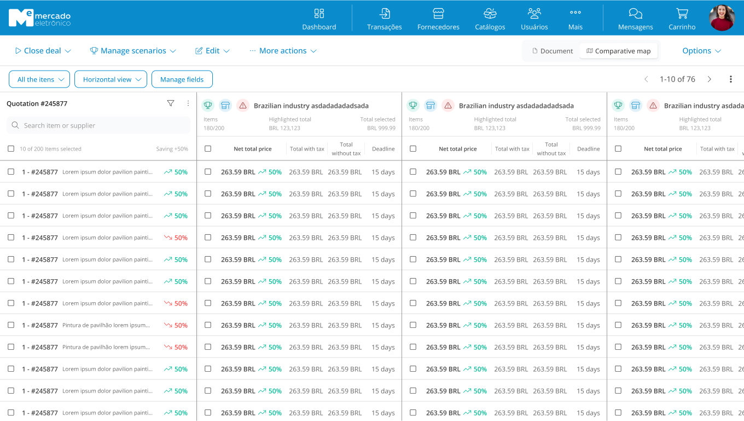This screenshot has height=421, width=744.
Task: Expand More actions menu
Action: [x=283, y=51]
